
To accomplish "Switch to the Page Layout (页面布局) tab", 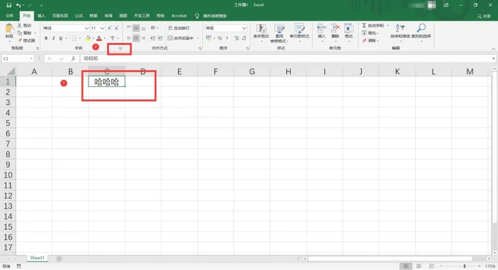I will click(x=60, y=16).
